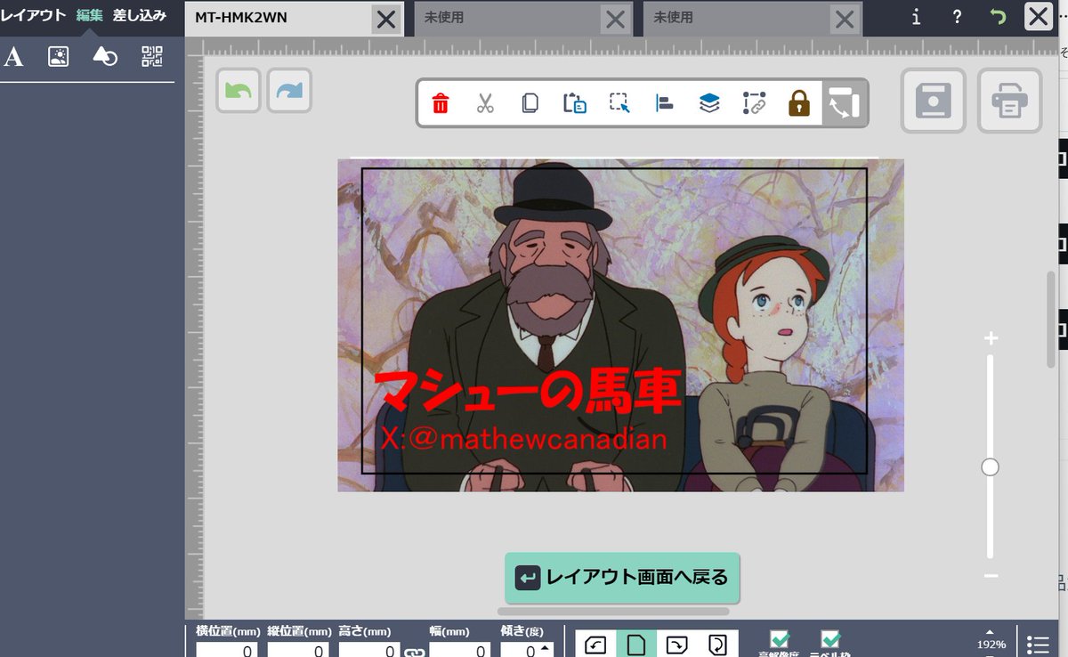
Task: Select the insert image tool
Action: 59,58
